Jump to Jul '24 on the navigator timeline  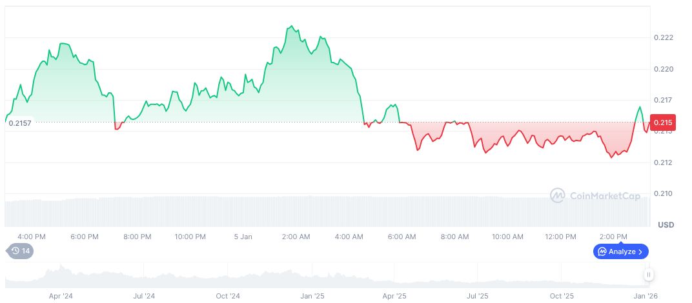click(144, 297)
